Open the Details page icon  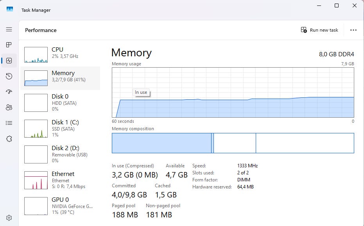point(9,123)
